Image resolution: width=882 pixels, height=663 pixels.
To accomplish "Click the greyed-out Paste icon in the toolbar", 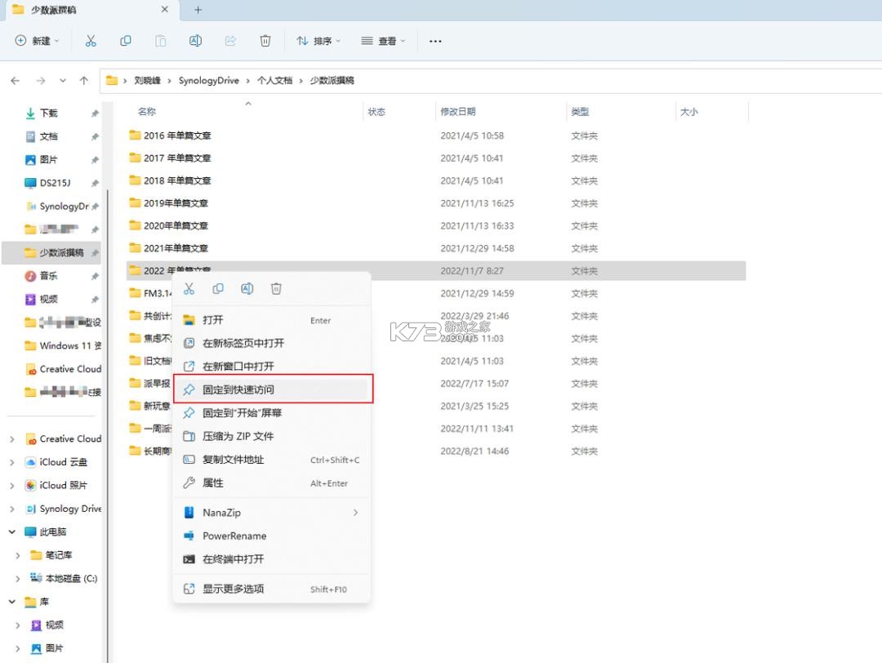I will (x=160, y=41).
